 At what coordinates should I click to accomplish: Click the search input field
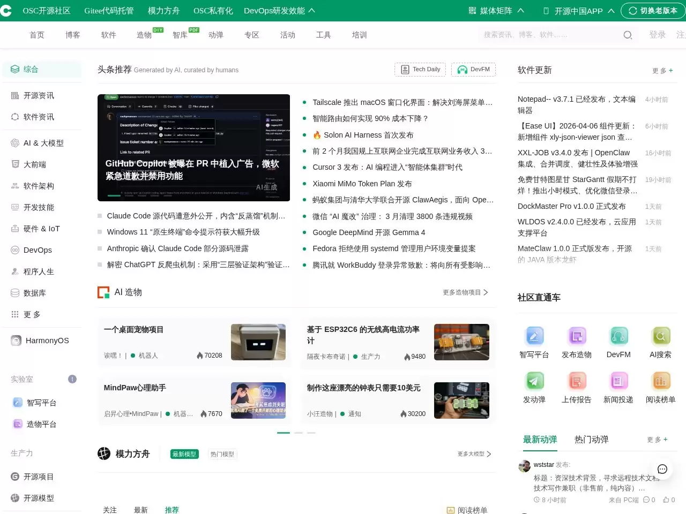coord(549,35)
